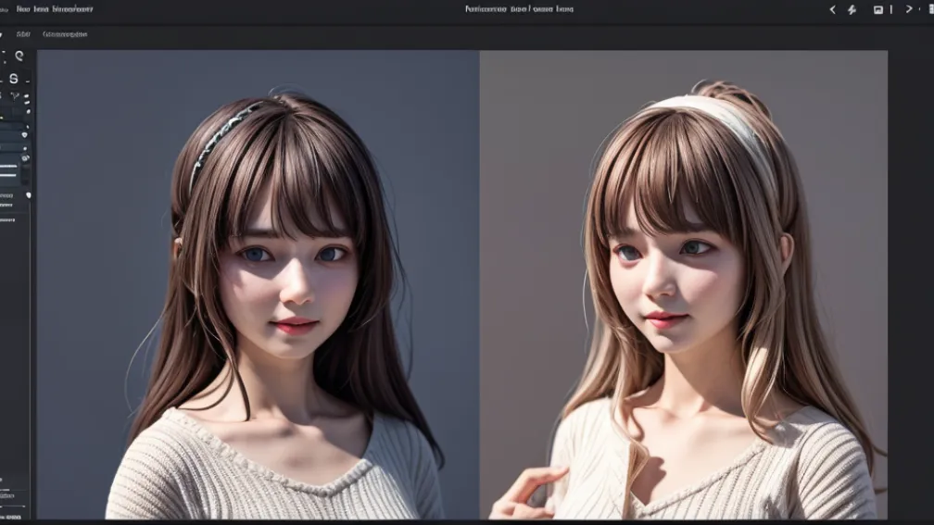Viewport: 934px width, 525px height.
Task: Click the lightning bolt icon in the top bar
Action: [x=852, y=9]
